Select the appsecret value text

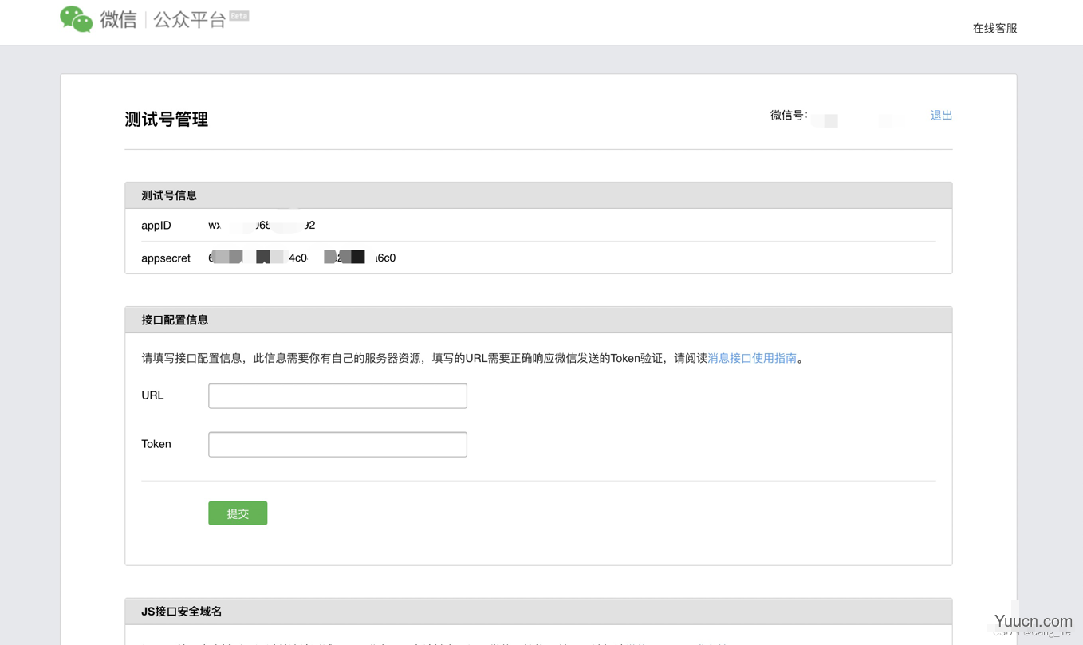tap(301, 257)
